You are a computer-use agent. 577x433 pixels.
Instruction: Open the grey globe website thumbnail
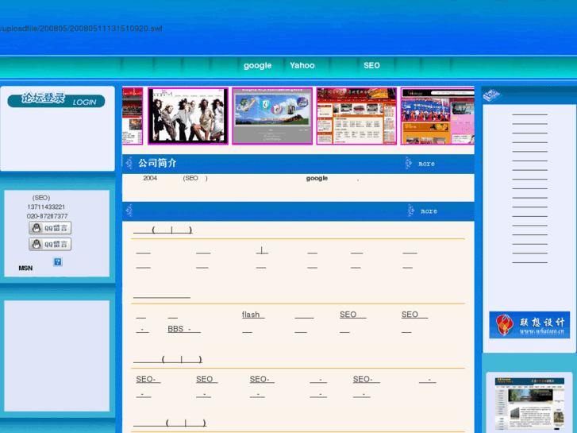coord(272,116)
